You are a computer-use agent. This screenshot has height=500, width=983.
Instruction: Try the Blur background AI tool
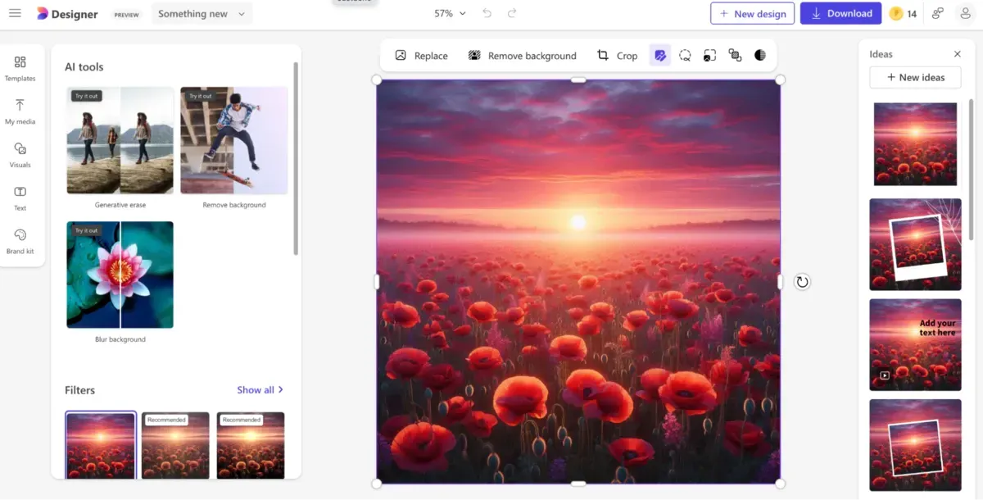[120, 275]
